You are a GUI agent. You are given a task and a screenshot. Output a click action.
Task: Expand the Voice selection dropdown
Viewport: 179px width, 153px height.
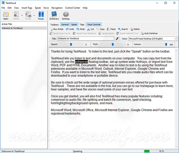(175, 38)
